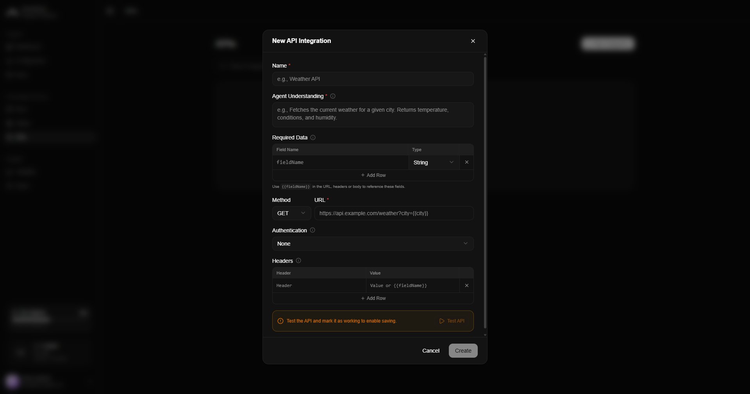Screen dimensions: 750x394
Task: Open the GET method dropdown
Action: tap(291, 213)
